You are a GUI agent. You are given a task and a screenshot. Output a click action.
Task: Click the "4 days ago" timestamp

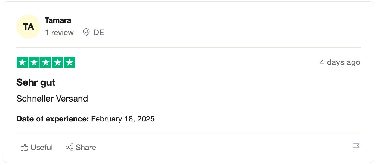click(x=340, y=62)
